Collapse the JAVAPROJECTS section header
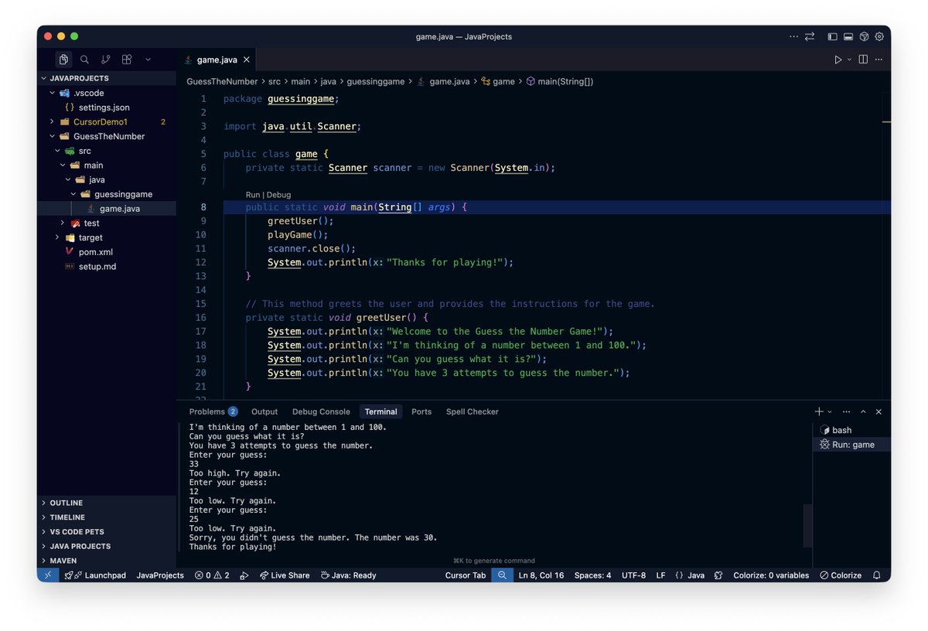Image resolution: width=928 pixels, height=631 pixels. (x=107, y=78)
